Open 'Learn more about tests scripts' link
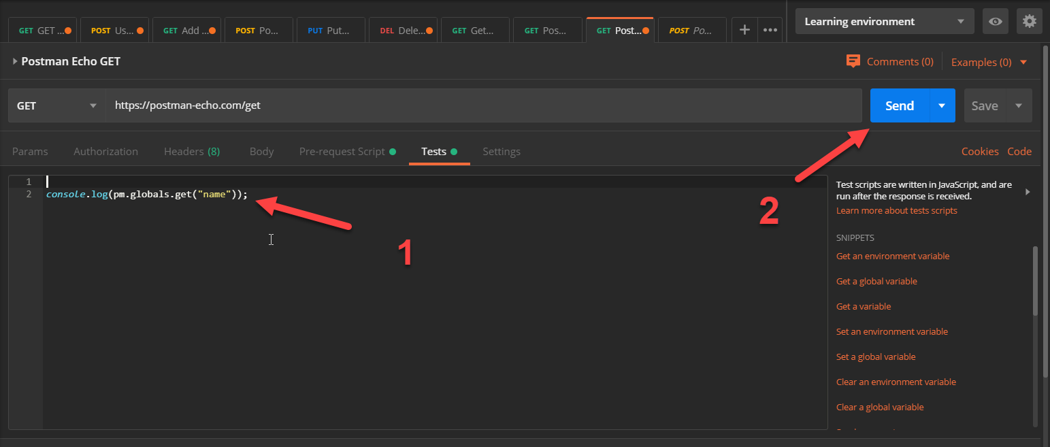This screenshot has height=447, width=1050. click(x=897, y=211)
